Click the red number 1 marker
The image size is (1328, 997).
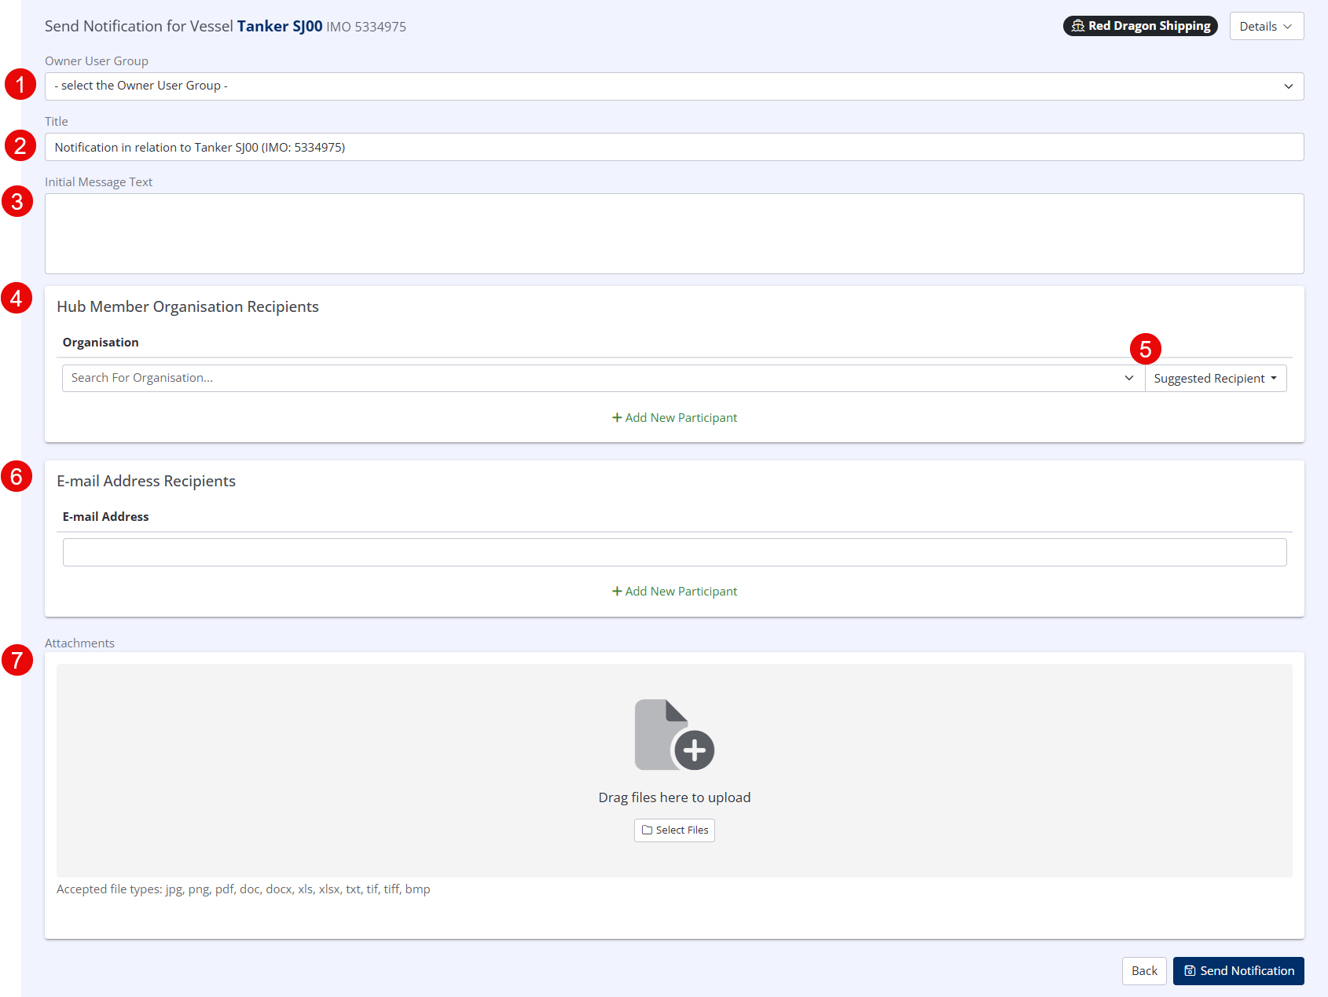pyautogui.click(x=20, y=84)
